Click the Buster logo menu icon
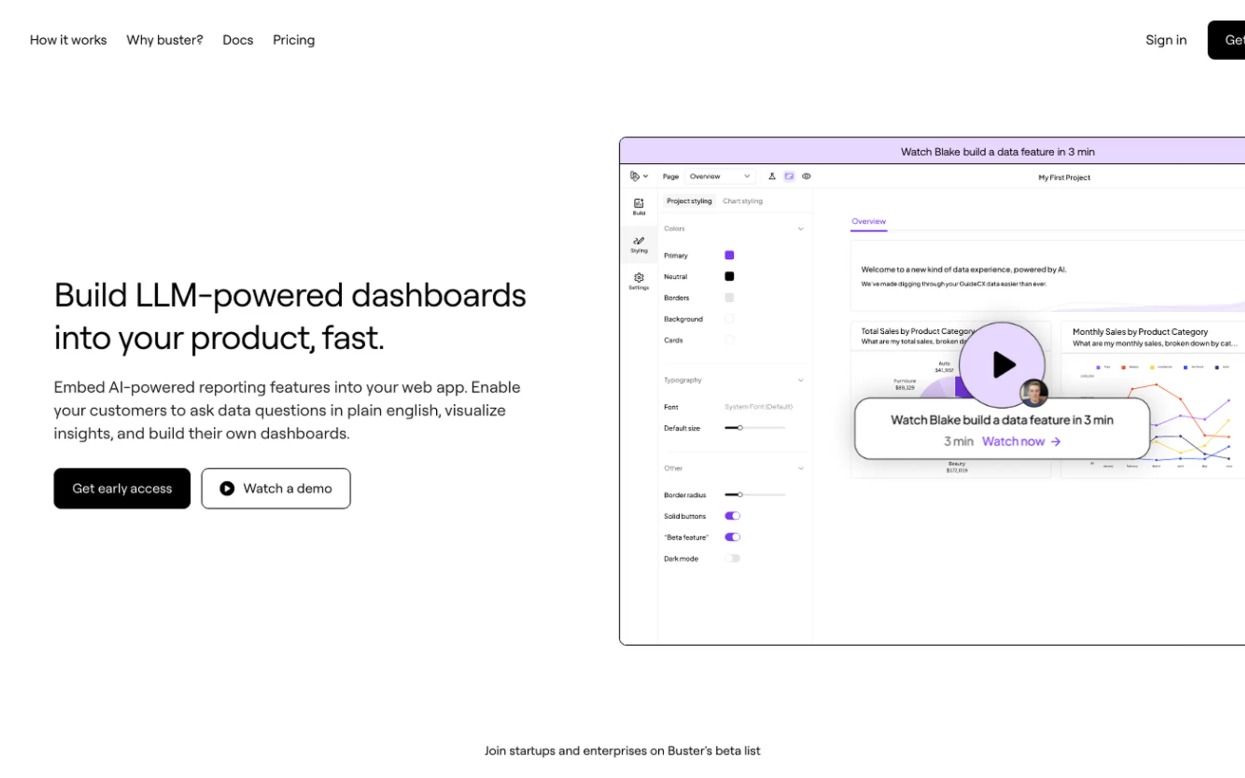 pos(635,176)
